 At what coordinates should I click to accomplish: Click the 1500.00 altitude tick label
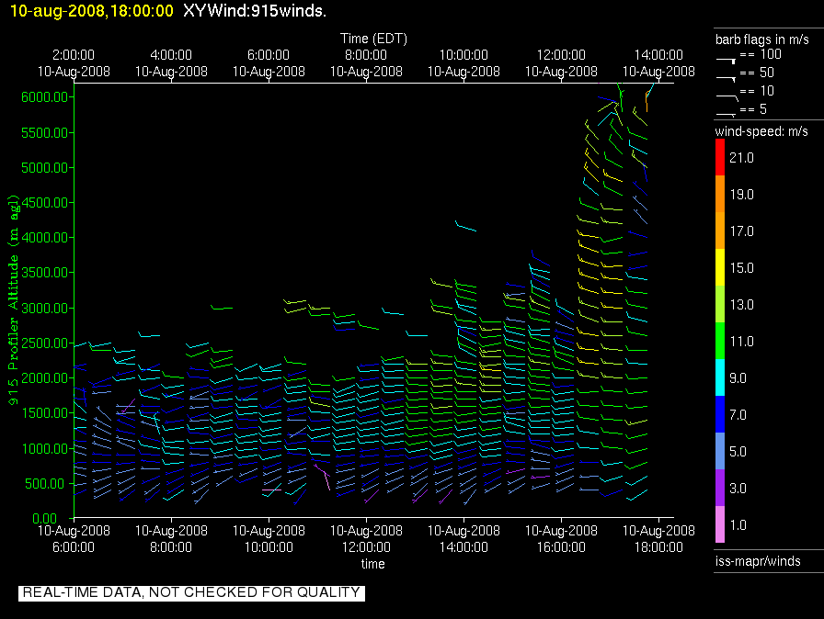point(45,413)
